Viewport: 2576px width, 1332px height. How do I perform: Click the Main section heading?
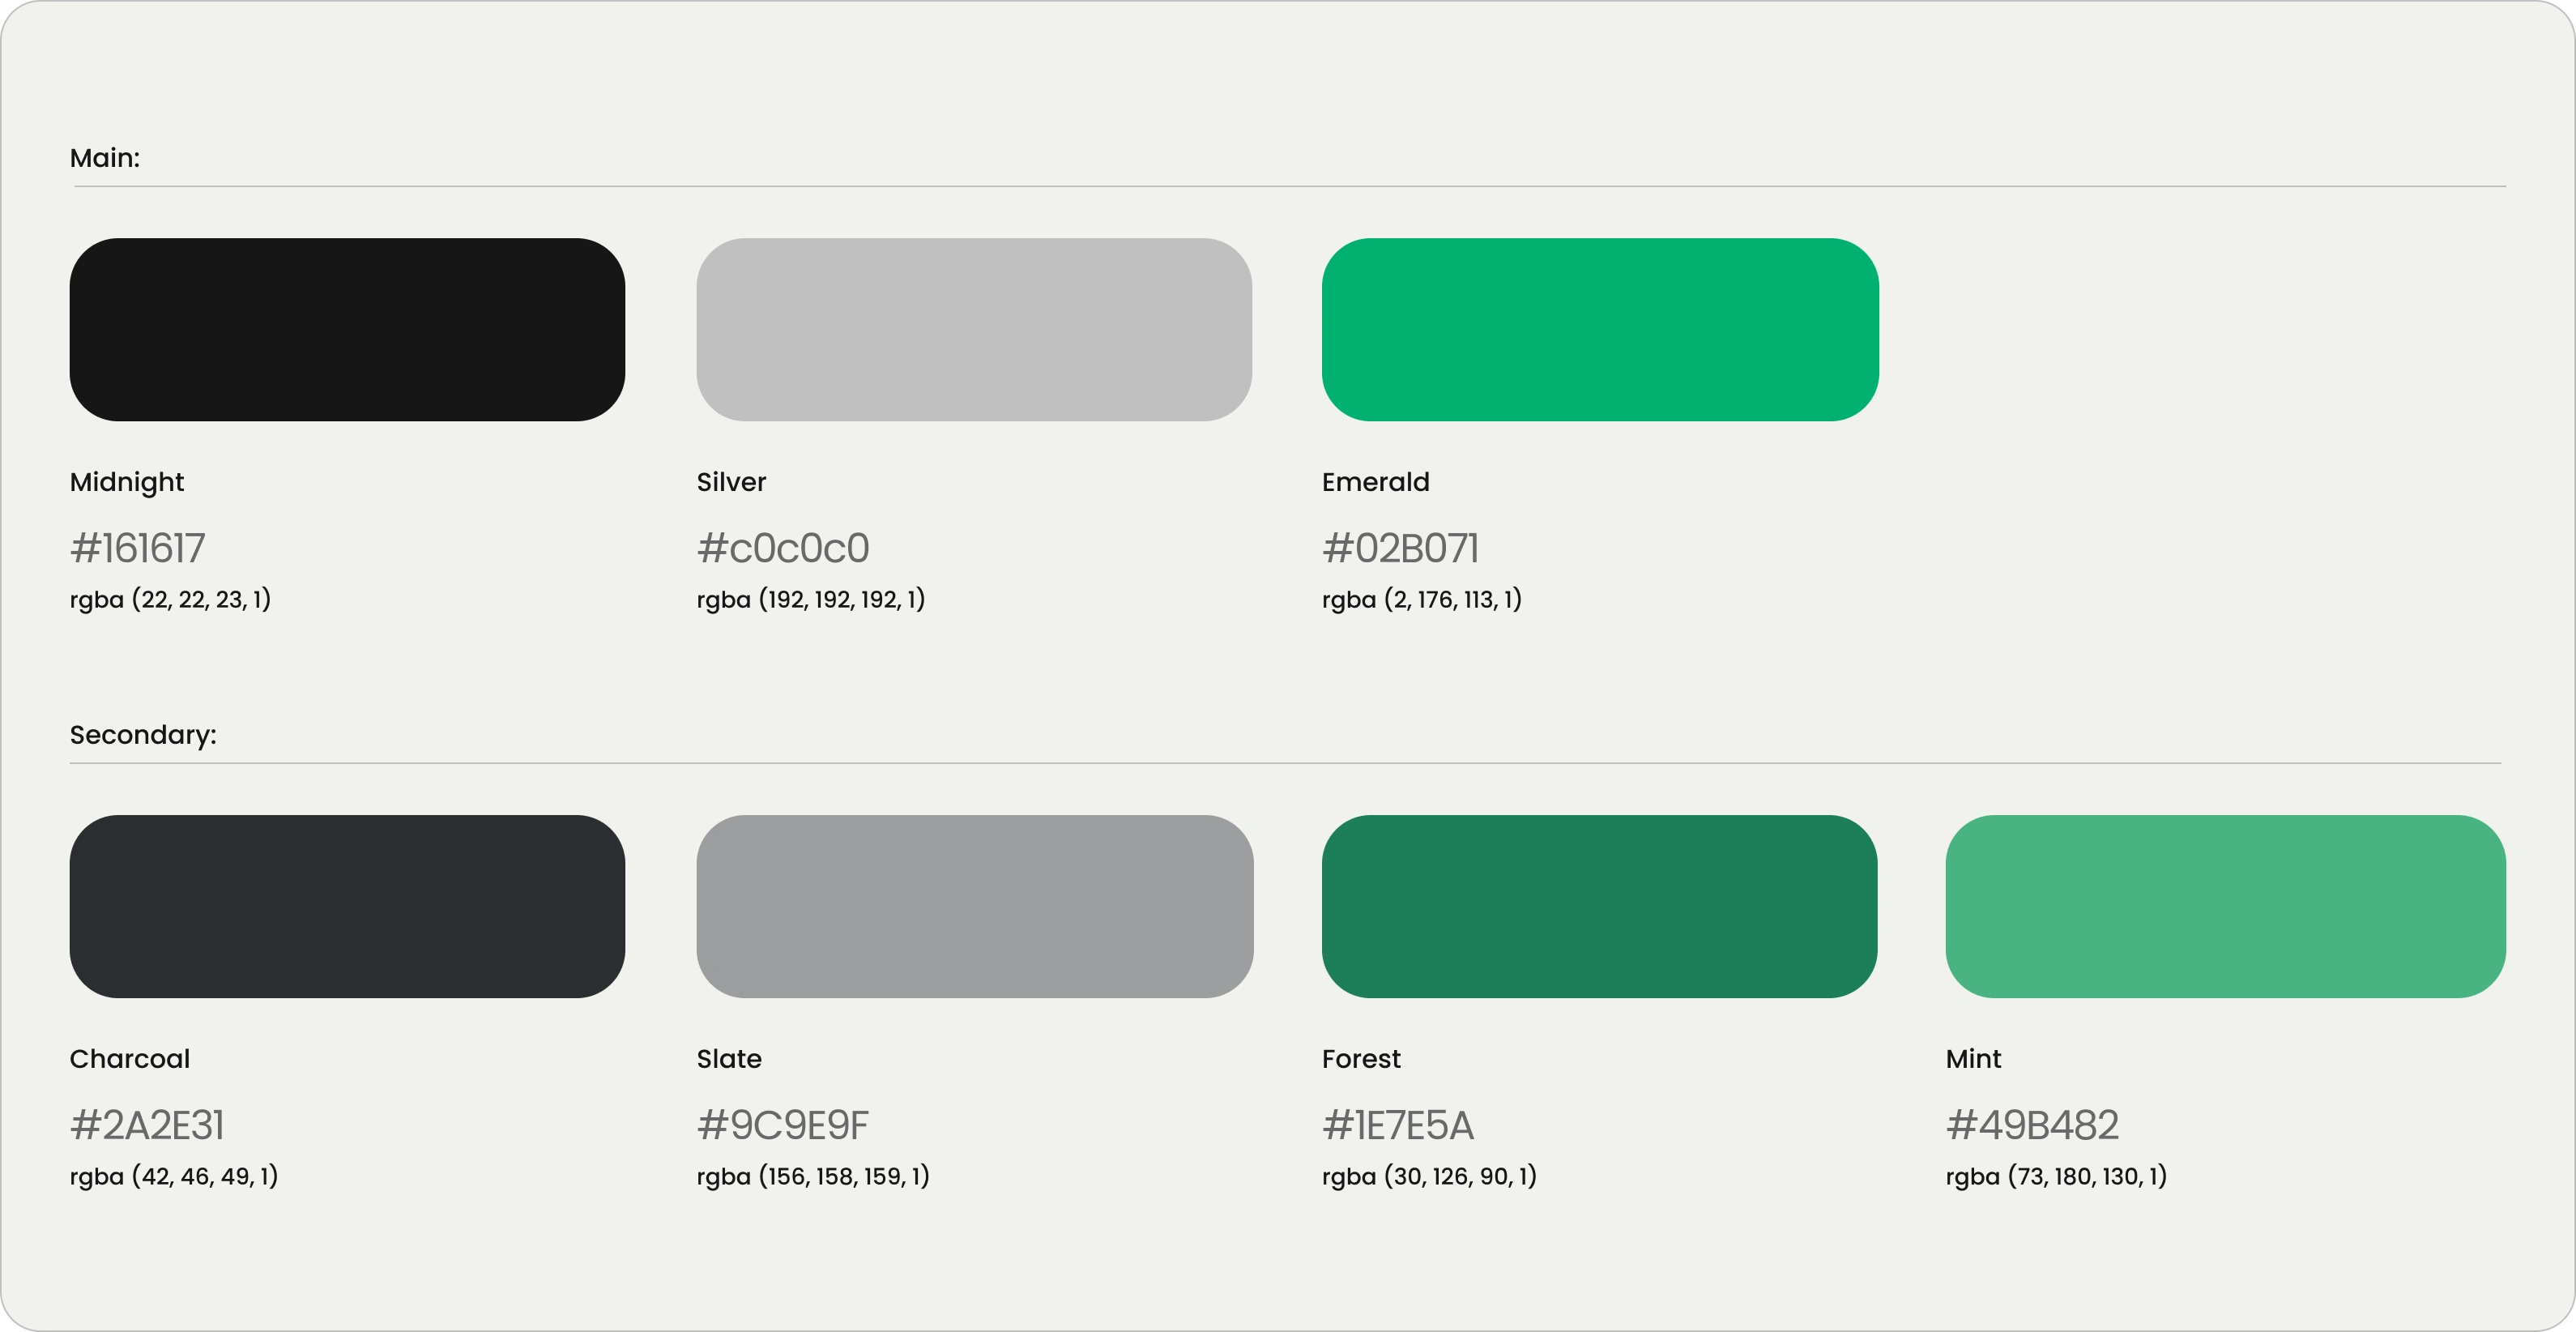point(105,158)
